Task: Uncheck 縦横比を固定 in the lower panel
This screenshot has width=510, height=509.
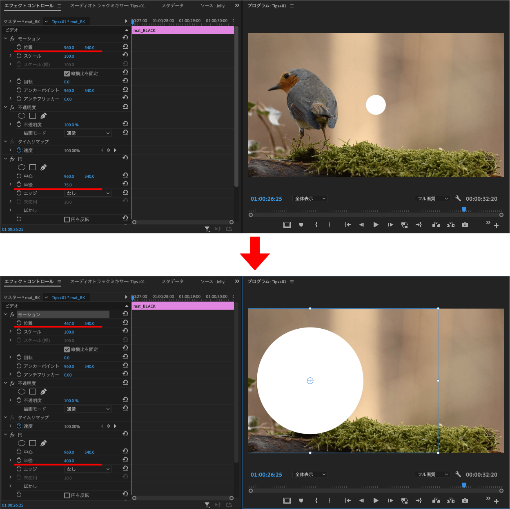Action: pyautogui.click(x=67, y=350)
